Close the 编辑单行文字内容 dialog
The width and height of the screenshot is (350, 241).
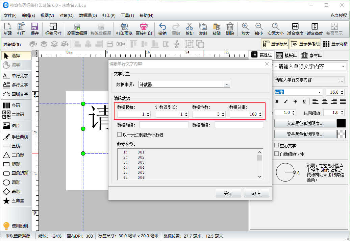click(x=267, y=64)
